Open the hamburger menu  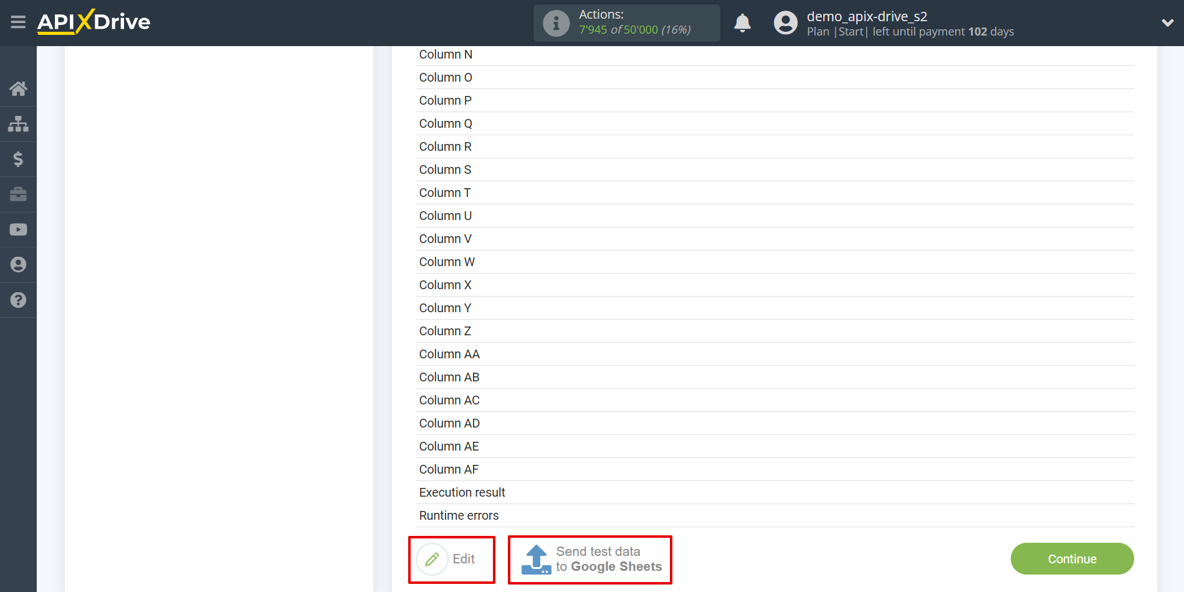point(18,22)
